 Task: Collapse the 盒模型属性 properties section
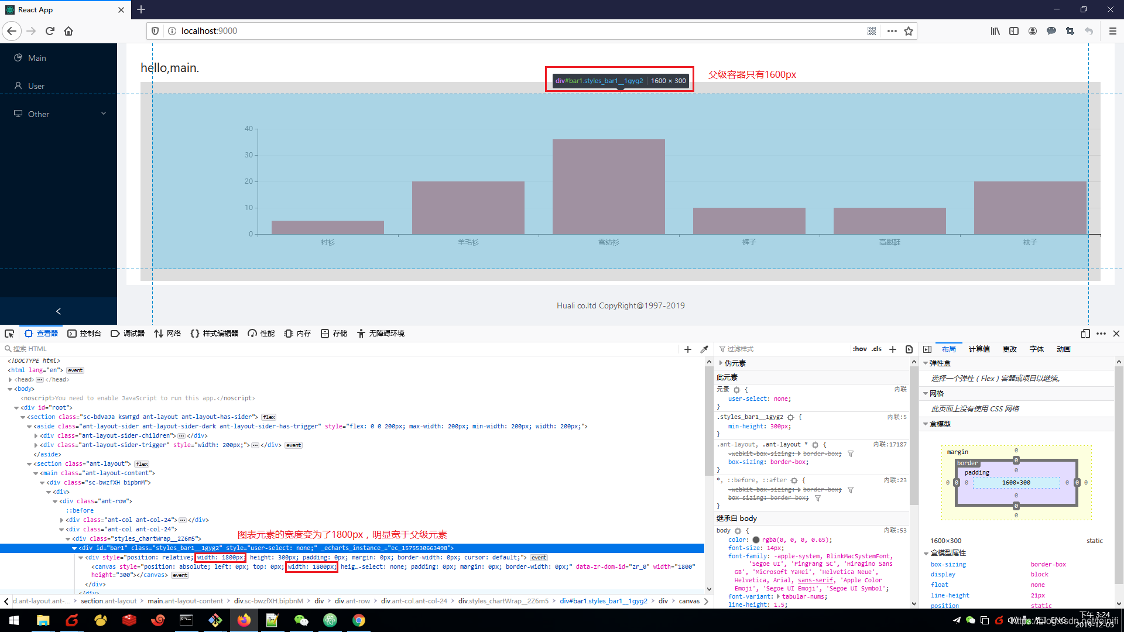coord(926,553)
